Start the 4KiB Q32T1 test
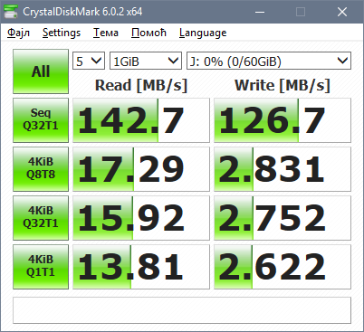 (41, 218)
